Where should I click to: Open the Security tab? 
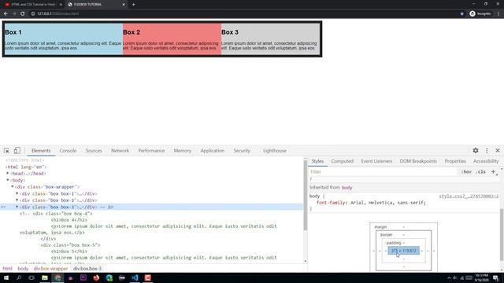[x=242, y=150]
